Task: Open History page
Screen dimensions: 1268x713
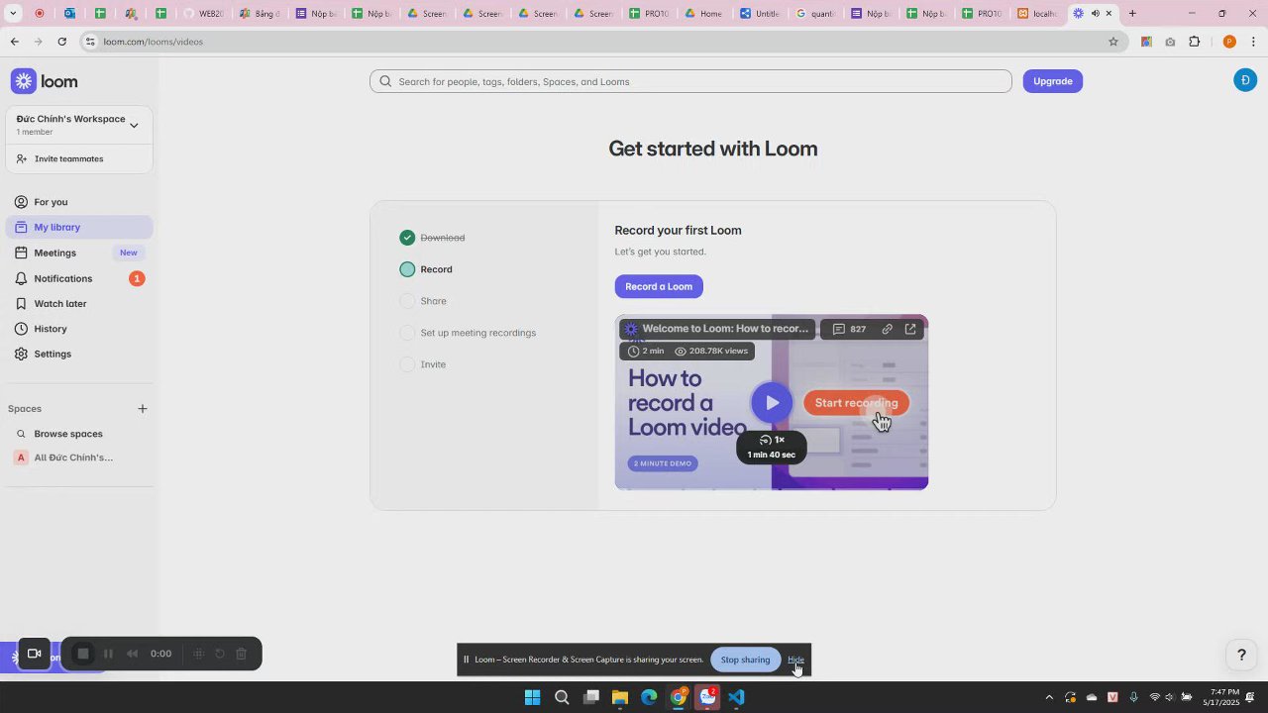Action: pyautogui.click(x=79, y=329)
